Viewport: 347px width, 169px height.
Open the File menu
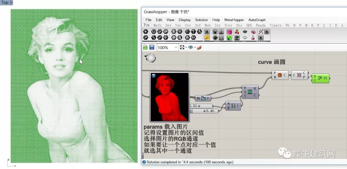[148, 20]
